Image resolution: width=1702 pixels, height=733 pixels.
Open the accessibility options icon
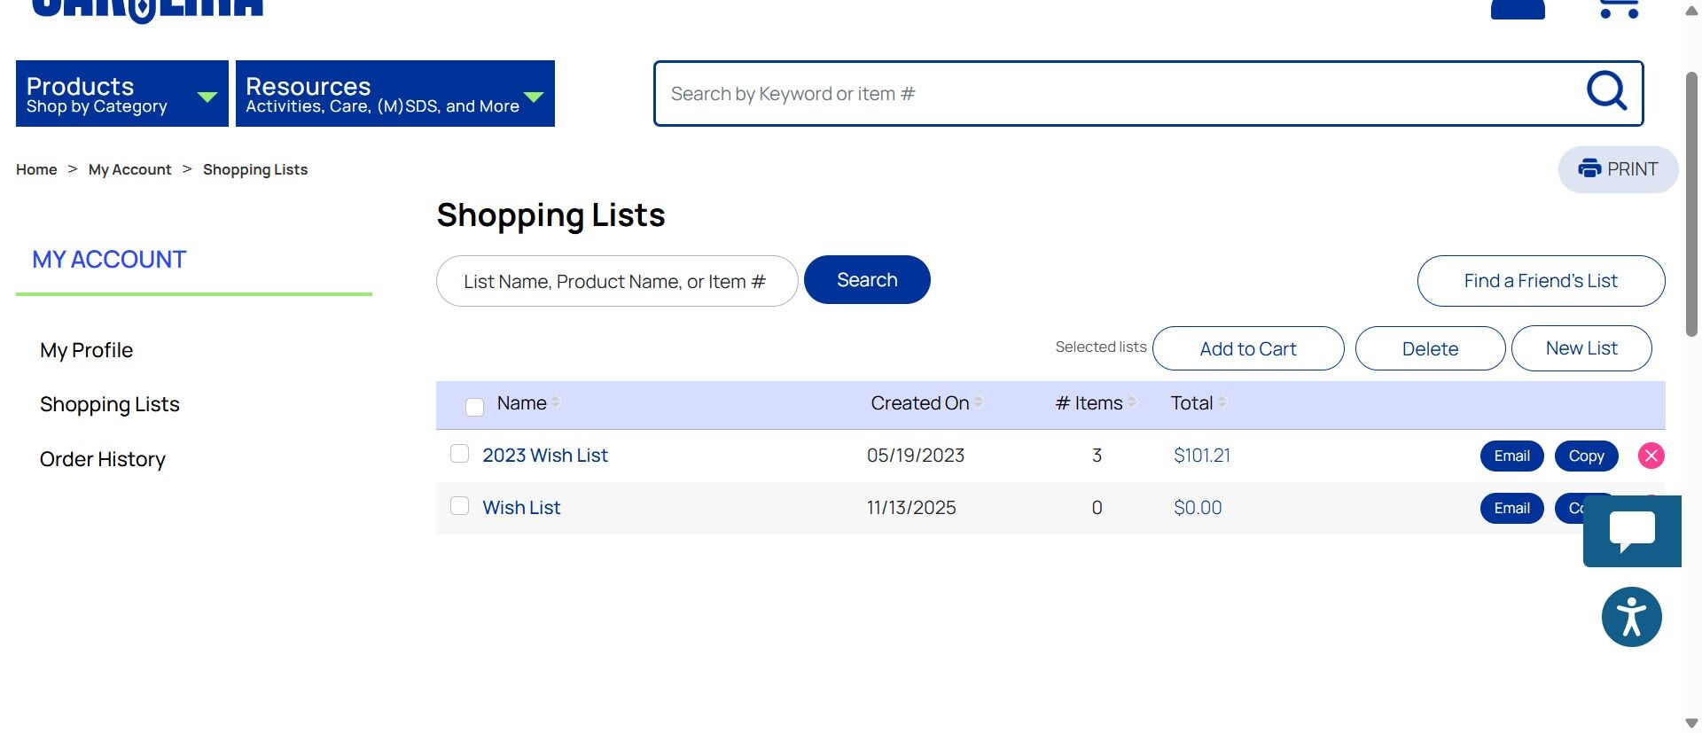pos(1631,617)
